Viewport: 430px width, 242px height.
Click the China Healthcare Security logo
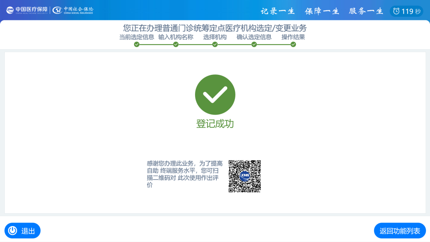tap(27, 10)
